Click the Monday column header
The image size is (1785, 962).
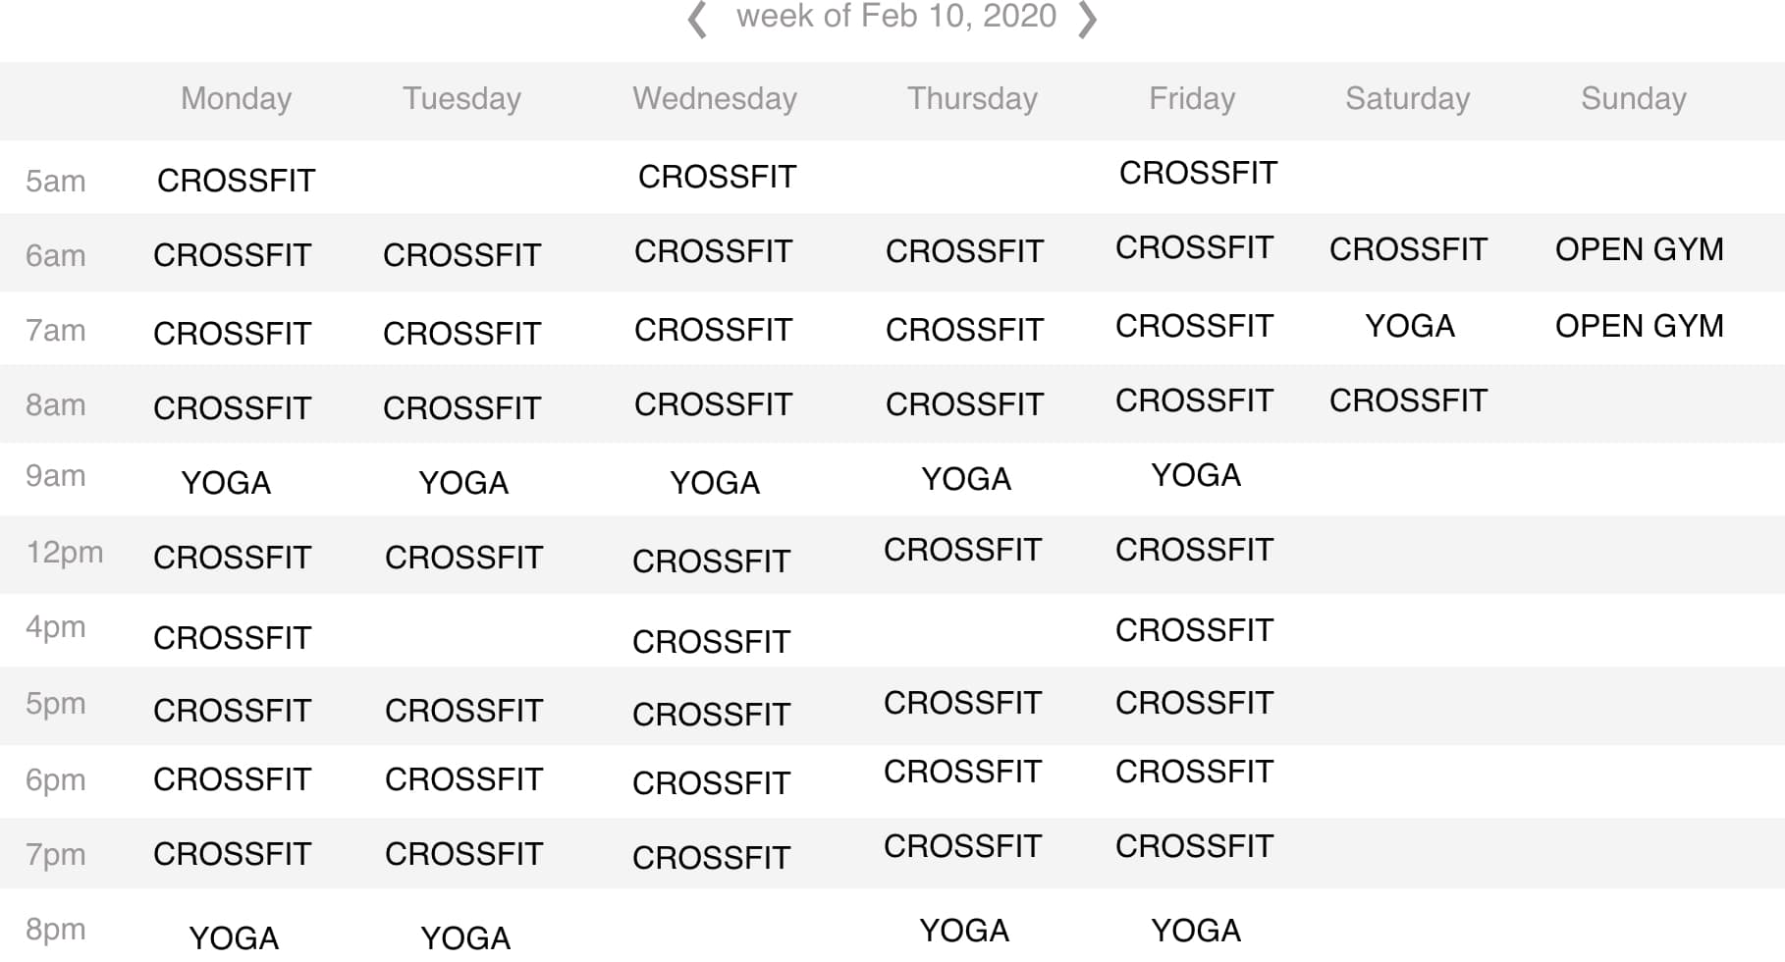(236, 98)
